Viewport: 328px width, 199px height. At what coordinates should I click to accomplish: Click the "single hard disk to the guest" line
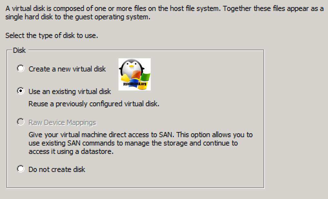pos(77,17)
